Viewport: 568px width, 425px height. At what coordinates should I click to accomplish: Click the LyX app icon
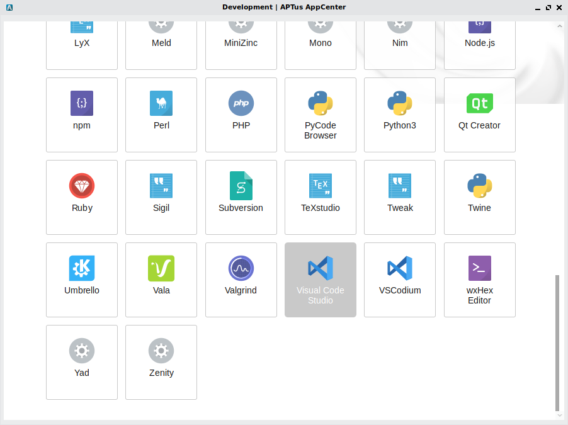82,27
